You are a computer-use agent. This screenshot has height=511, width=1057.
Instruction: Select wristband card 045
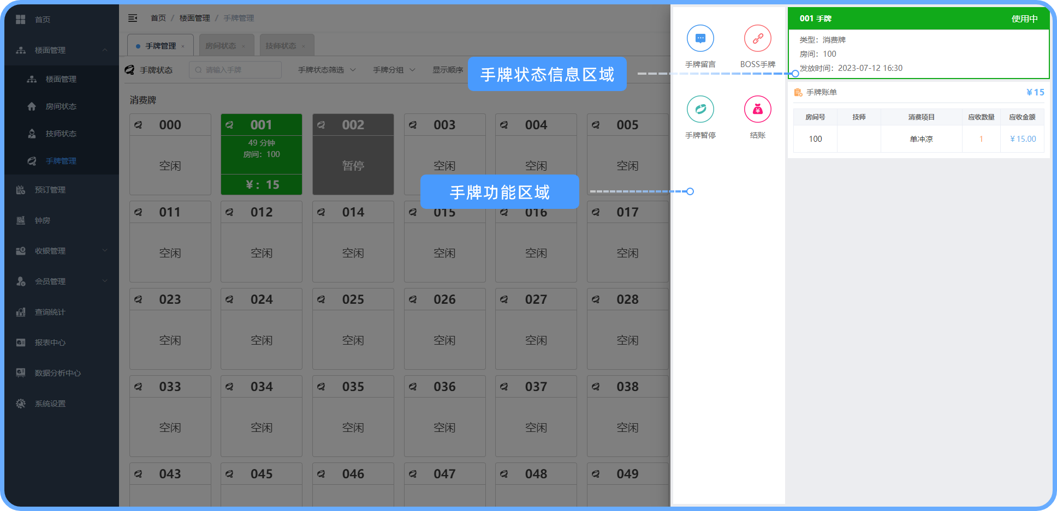262,485
